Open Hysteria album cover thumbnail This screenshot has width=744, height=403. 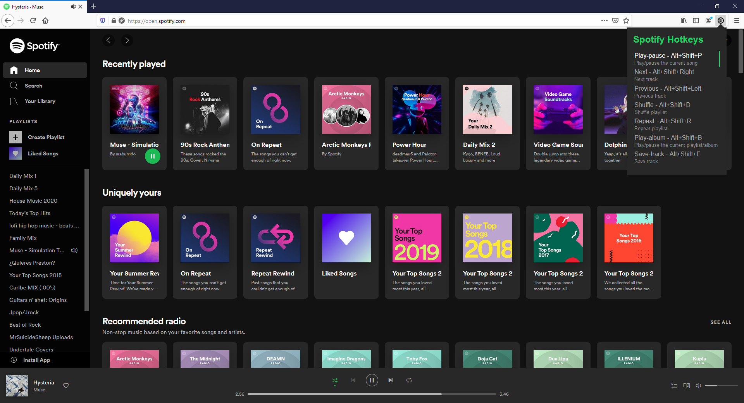pyautogui.click(x=17, y=386)
